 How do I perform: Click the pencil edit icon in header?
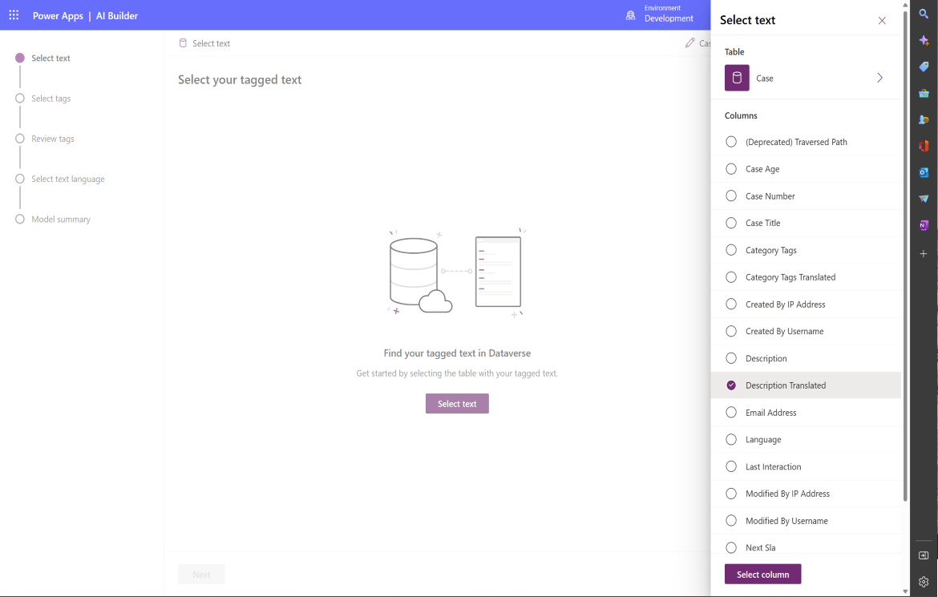point(689,42)
